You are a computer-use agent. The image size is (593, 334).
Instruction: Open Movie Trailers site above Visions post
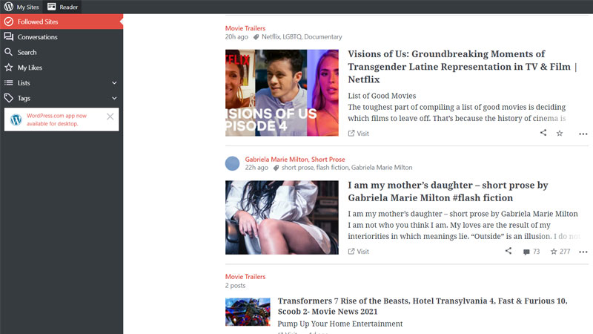click(x=245, y=28)
